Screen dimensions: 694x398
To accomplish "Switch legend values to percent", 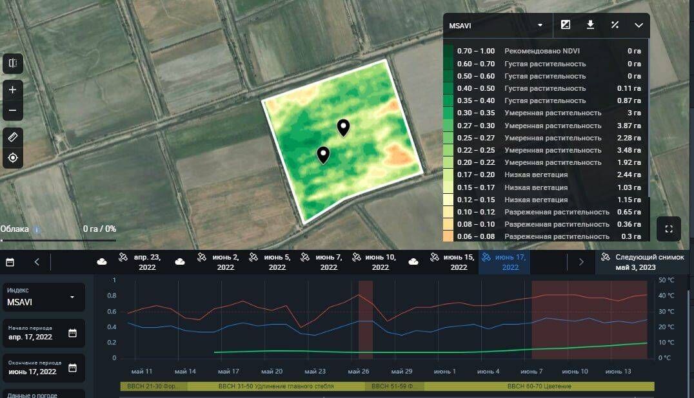I will tap(615, 24).
